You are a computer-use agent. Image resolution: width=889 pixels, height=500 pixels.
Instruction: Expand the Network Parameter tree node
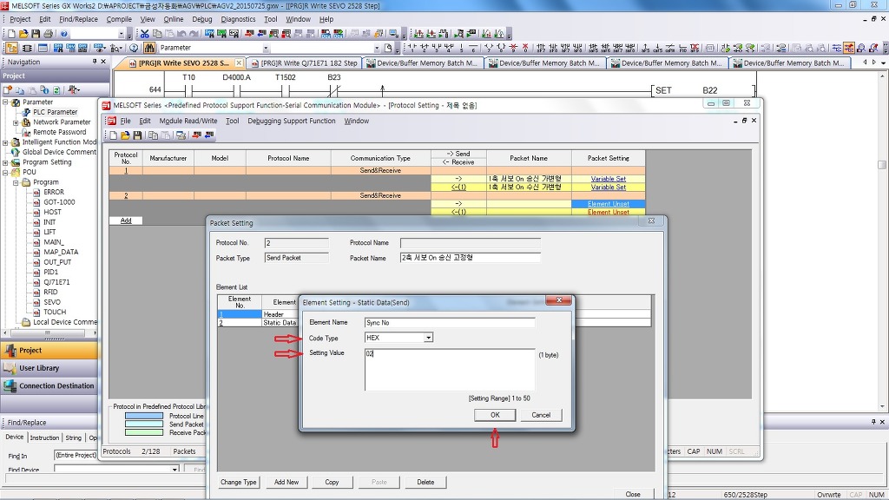[x=16, y=122]
